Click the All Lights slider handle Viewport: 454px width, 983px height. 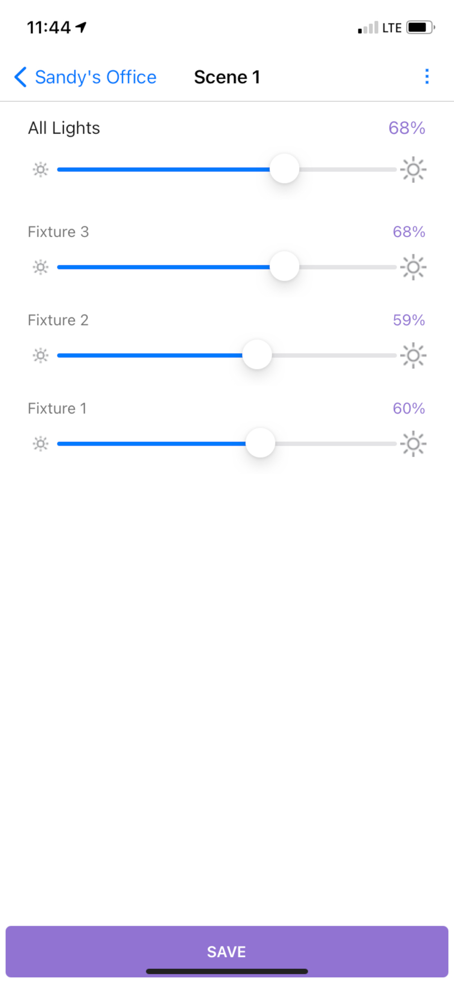[x=284, y=169]
